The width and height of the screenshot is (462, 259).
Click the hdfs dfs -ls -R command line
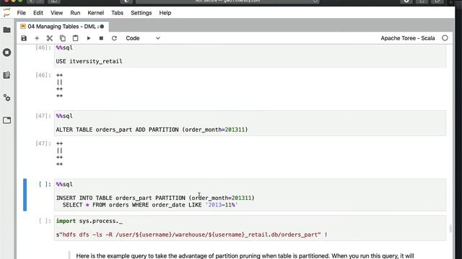point(192,235)
